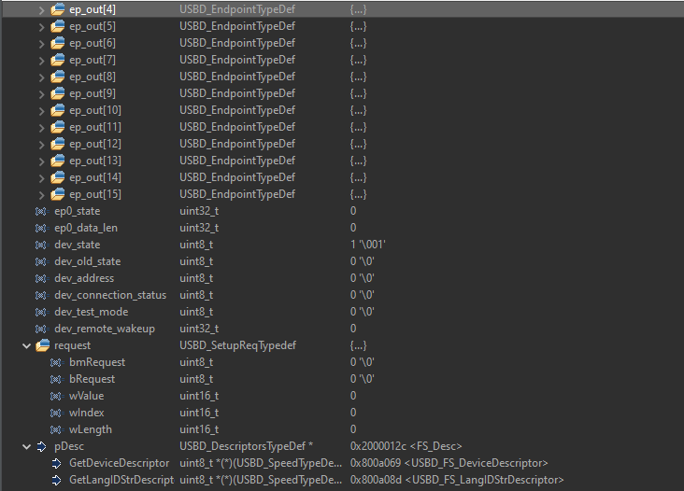The height and width of the screenshot is (491, 684).
Task: Expand ep_out[15] chevron
Action: 41,195
